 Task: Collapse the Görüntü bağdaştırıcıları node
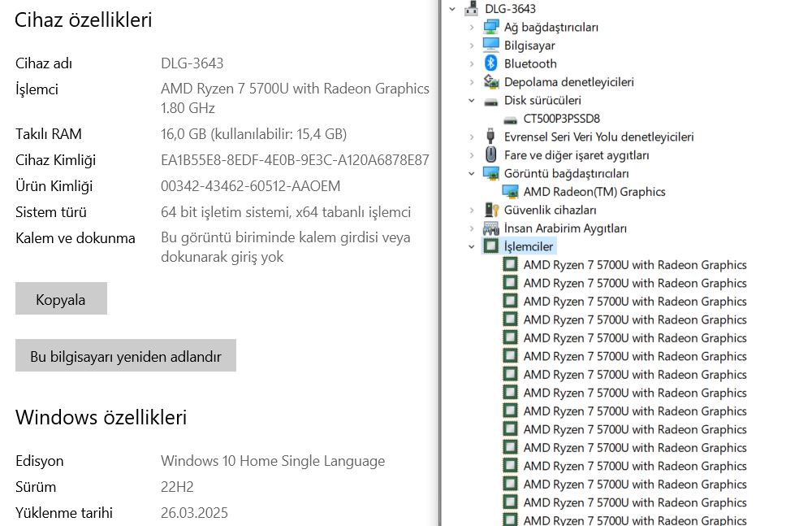coord(471,173)
